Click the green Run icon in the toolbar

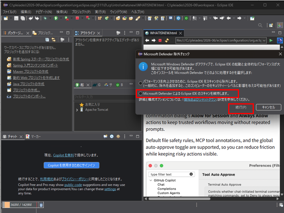[x=56, y=18]
